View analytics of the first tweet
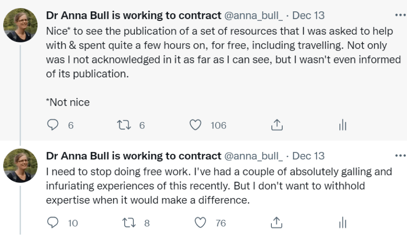Screen dimensions: 407x235 [343, 125]
